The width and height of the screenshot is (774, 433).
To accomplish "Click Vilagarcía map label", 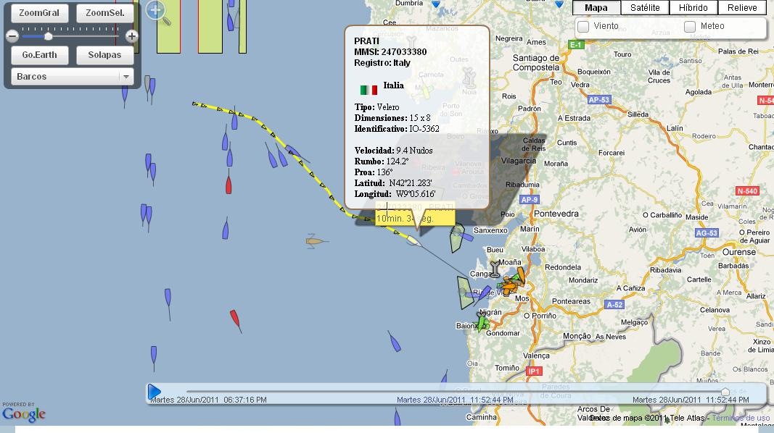I will coord(519,161).
